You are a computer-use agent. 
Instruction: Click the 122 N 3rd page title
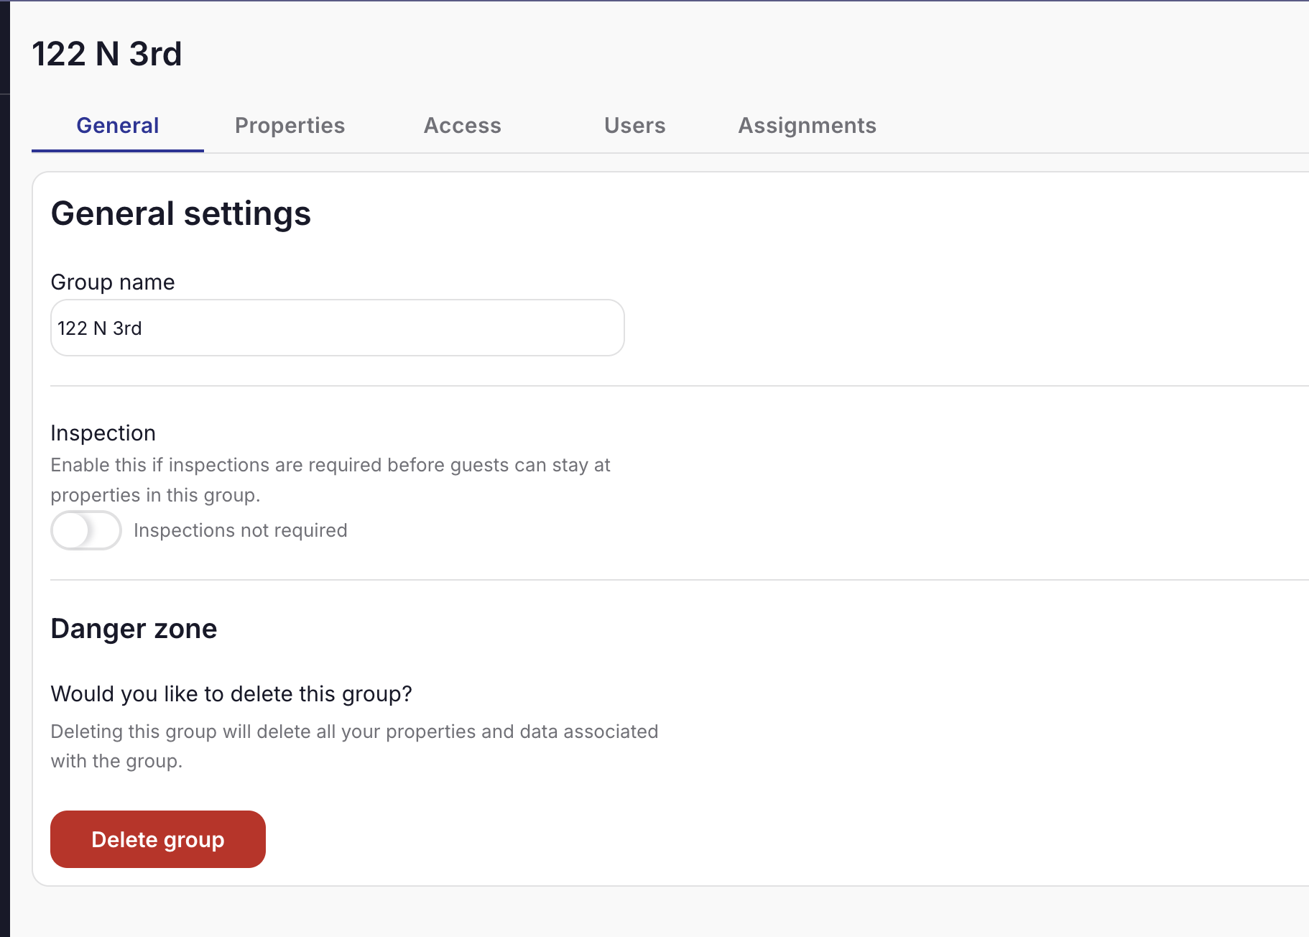(107, 54)
